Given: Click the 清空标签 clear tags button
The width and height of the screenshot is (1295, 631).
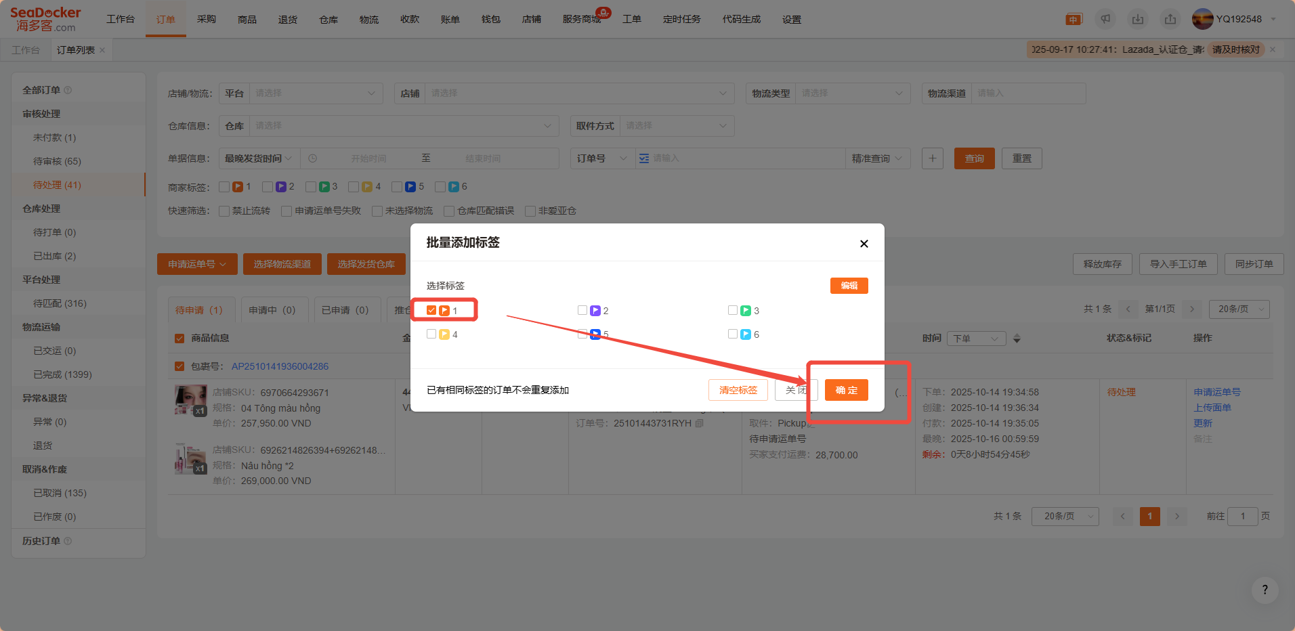Looking at the screenshot, I should (x=738, y=390).
